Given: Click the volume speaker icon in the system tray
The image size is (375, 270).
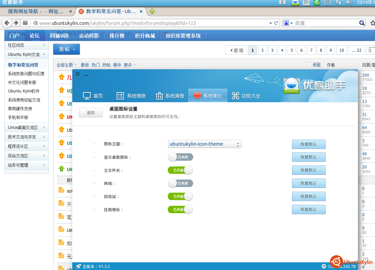Looking at the screenshot, I should 348,3.
